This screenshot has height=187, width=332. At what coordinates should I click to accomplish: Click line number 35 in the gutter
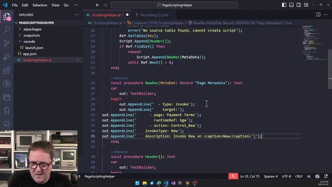click(93, 136)
